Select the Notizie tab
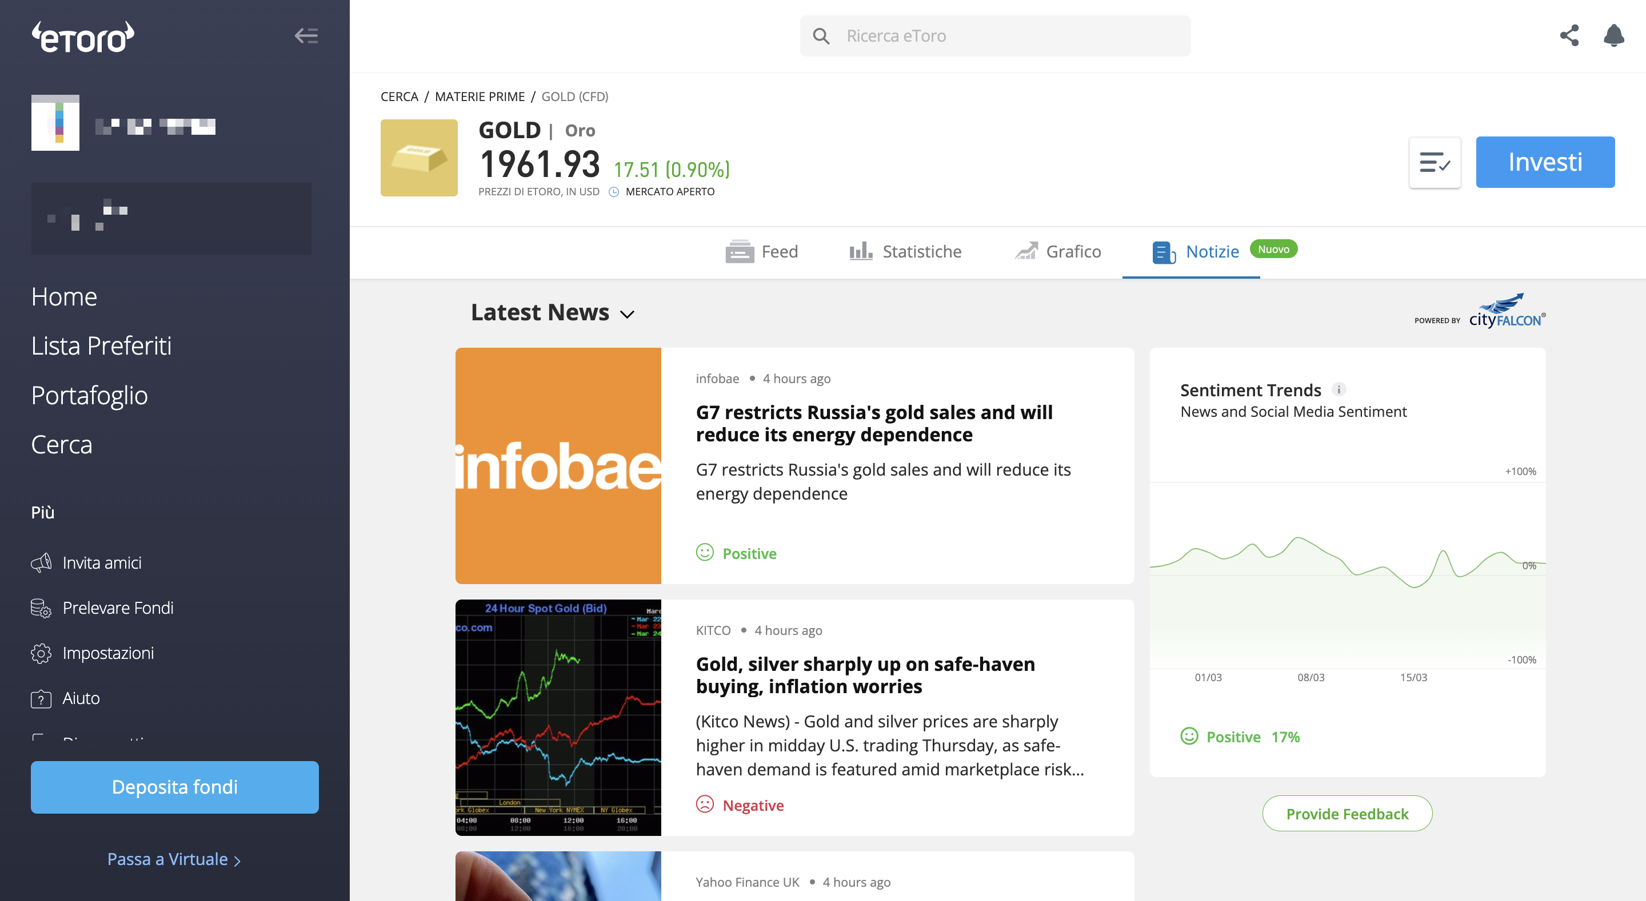Screen dimensions: 1646x901 (1196, 252)
